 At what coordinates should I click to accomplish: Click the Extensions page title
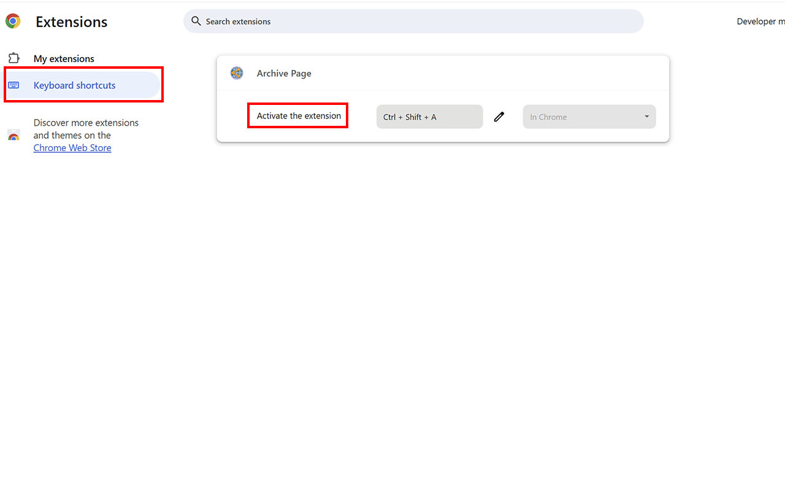coord(71,22)
